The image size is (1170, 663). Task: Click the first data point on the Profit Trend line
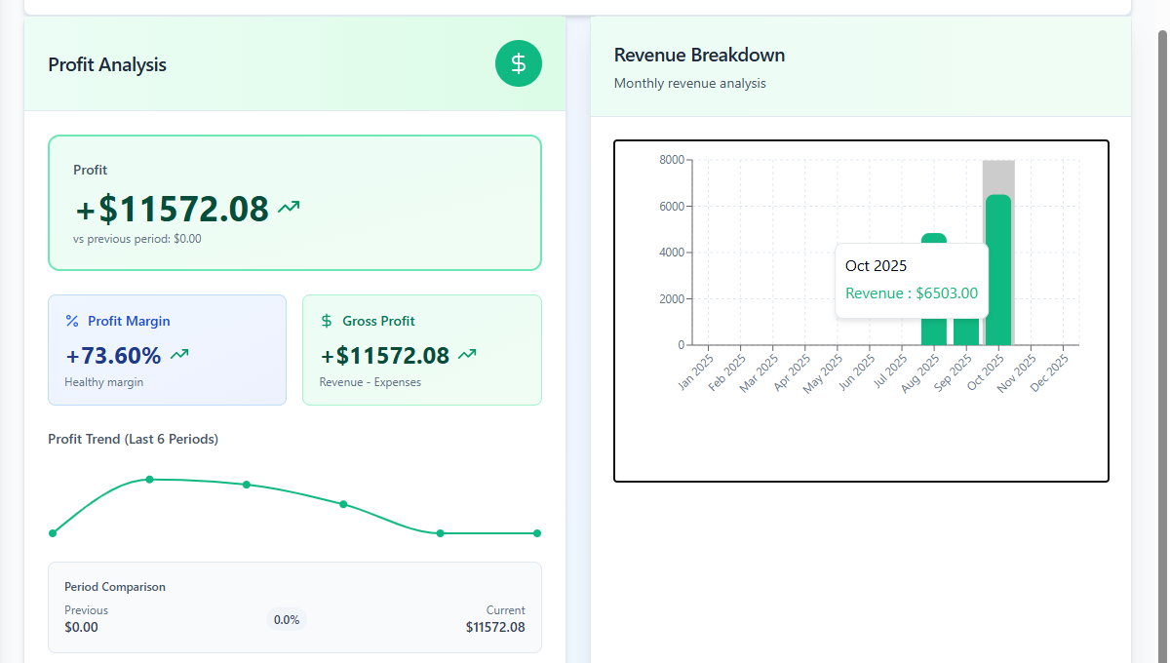coord(54,533)
